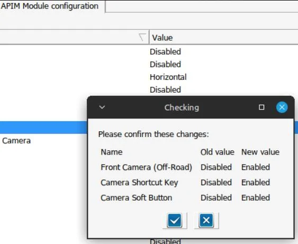
Task: Click Disabled old value for Front Camera (Off-Road)
Action: click(x=216, y=167)
